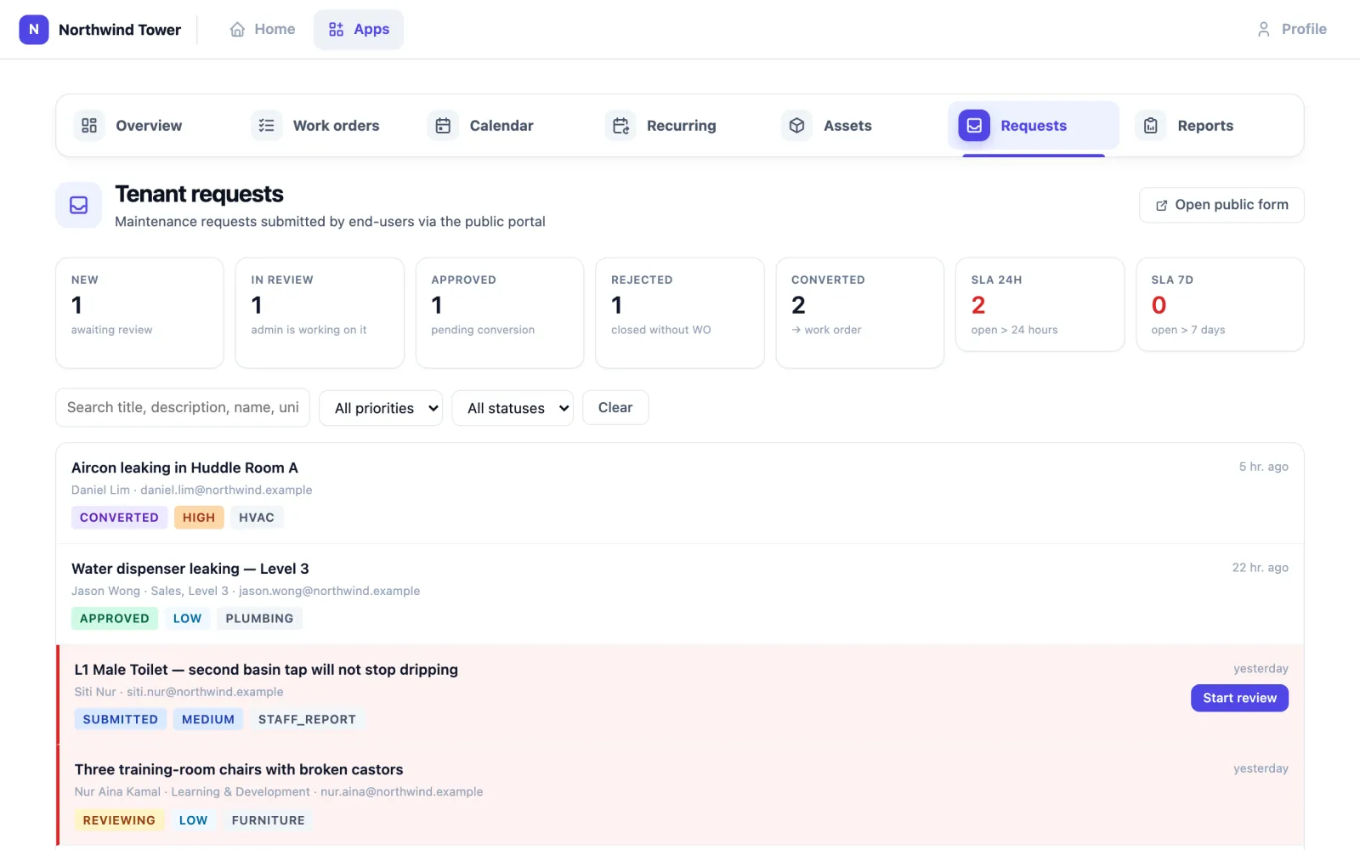1360x850 pixels.
Task: Click the Profile person icon
Action: tap(1264, 30)
